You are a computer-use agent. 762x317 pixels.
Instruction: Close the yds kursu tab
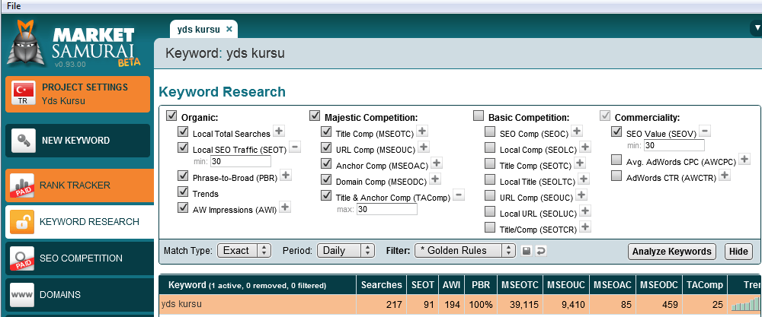pos(229,30)
